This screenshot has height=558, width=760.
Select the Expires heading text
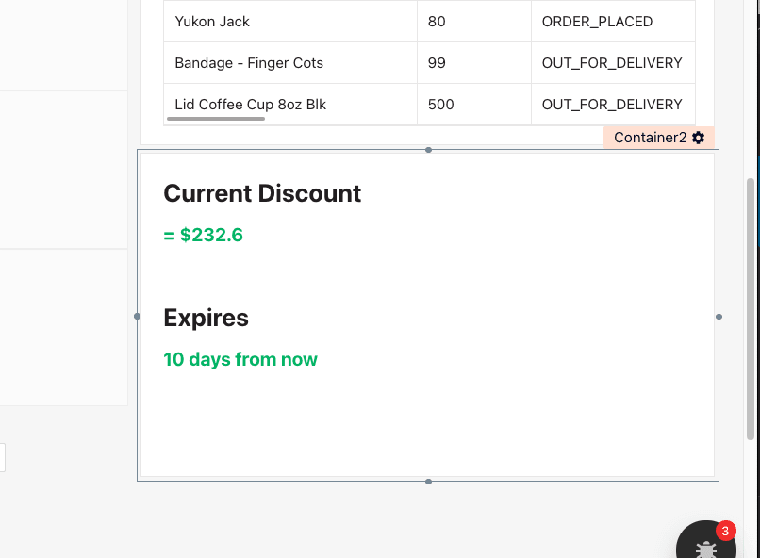(x=206, y=318)
